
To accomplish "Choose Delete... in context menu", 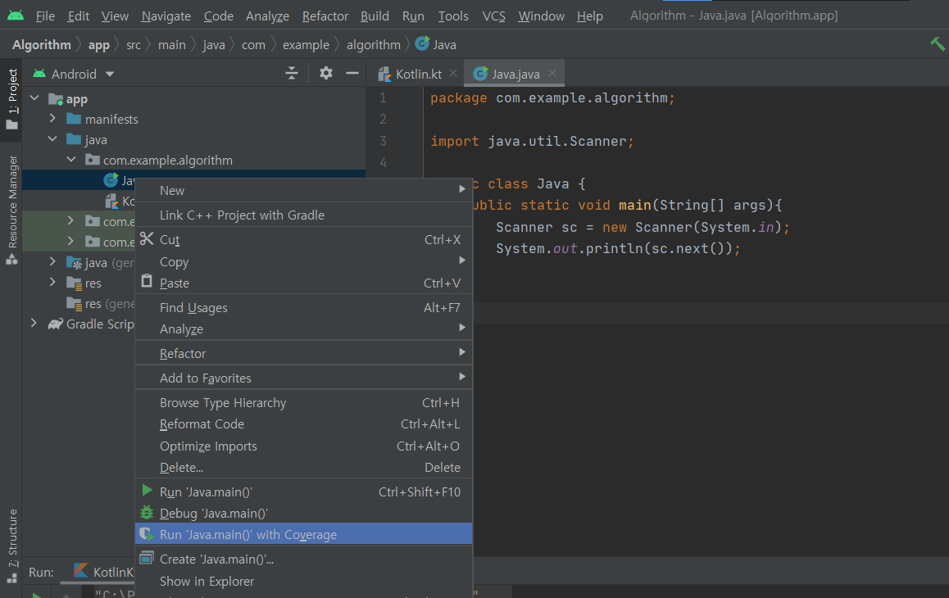I will click(304, 467).
